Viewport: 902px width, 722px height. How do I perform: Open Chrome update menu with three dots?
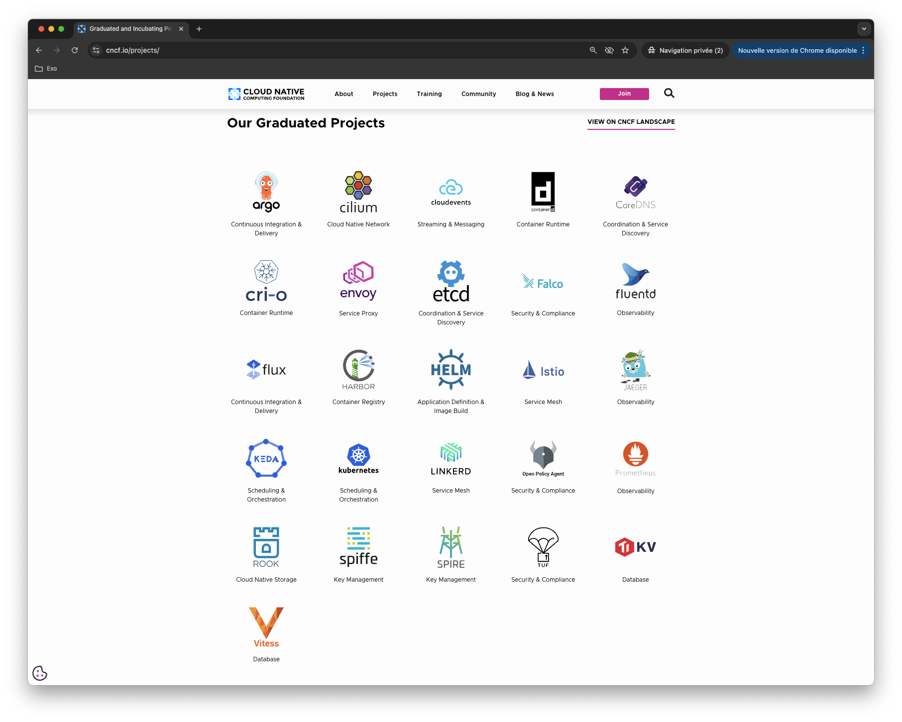[x=863, y=50]
